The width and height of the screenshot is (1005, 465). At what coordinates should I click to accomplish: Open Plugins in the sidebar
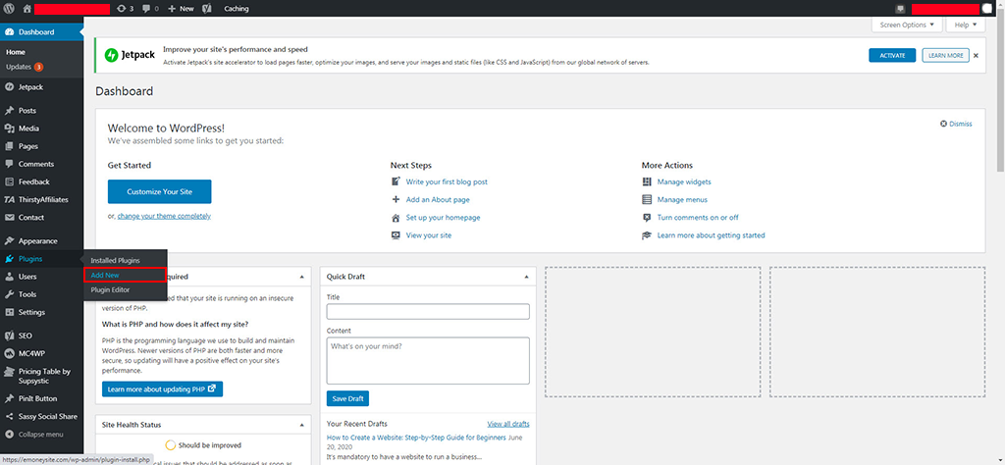coord(41,259)
